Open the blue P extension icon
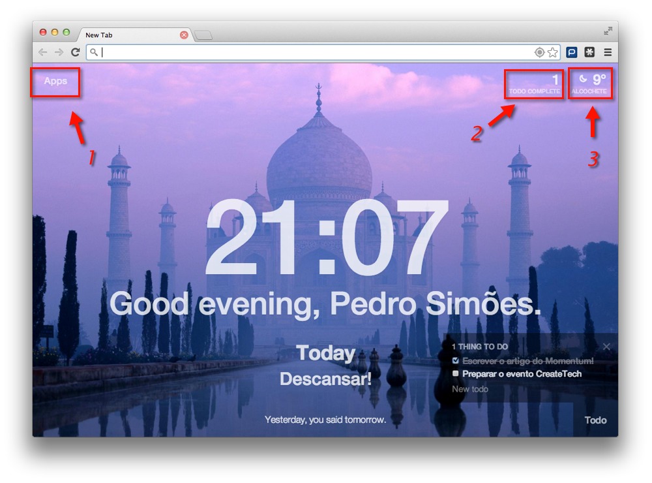 (572, 52)
